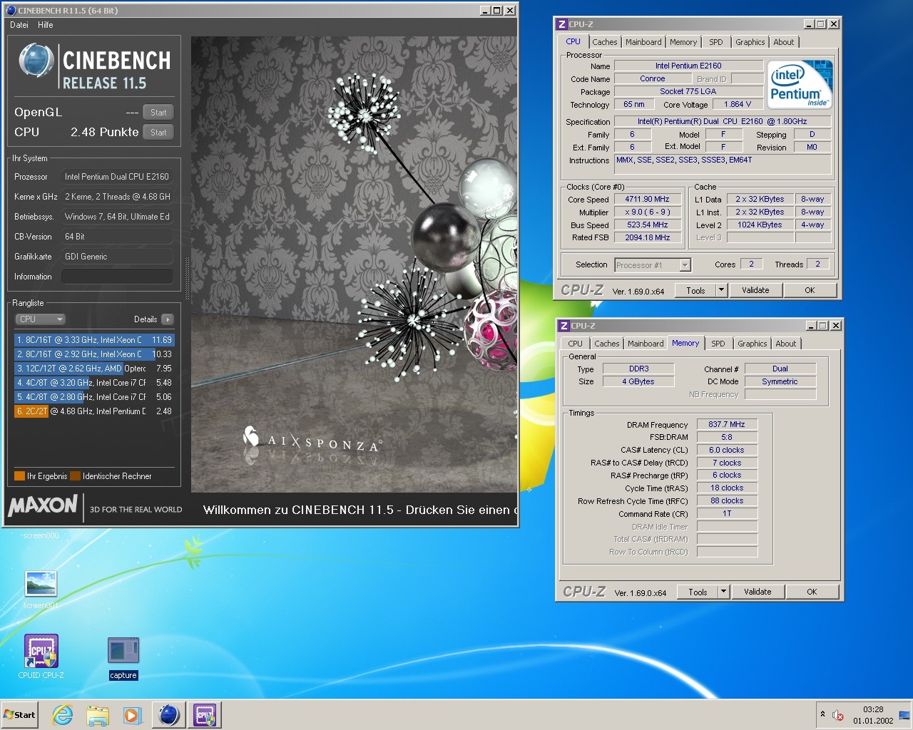Switch to About tab in lower CPU-Z window
The image size is (913, 730).
786,344
